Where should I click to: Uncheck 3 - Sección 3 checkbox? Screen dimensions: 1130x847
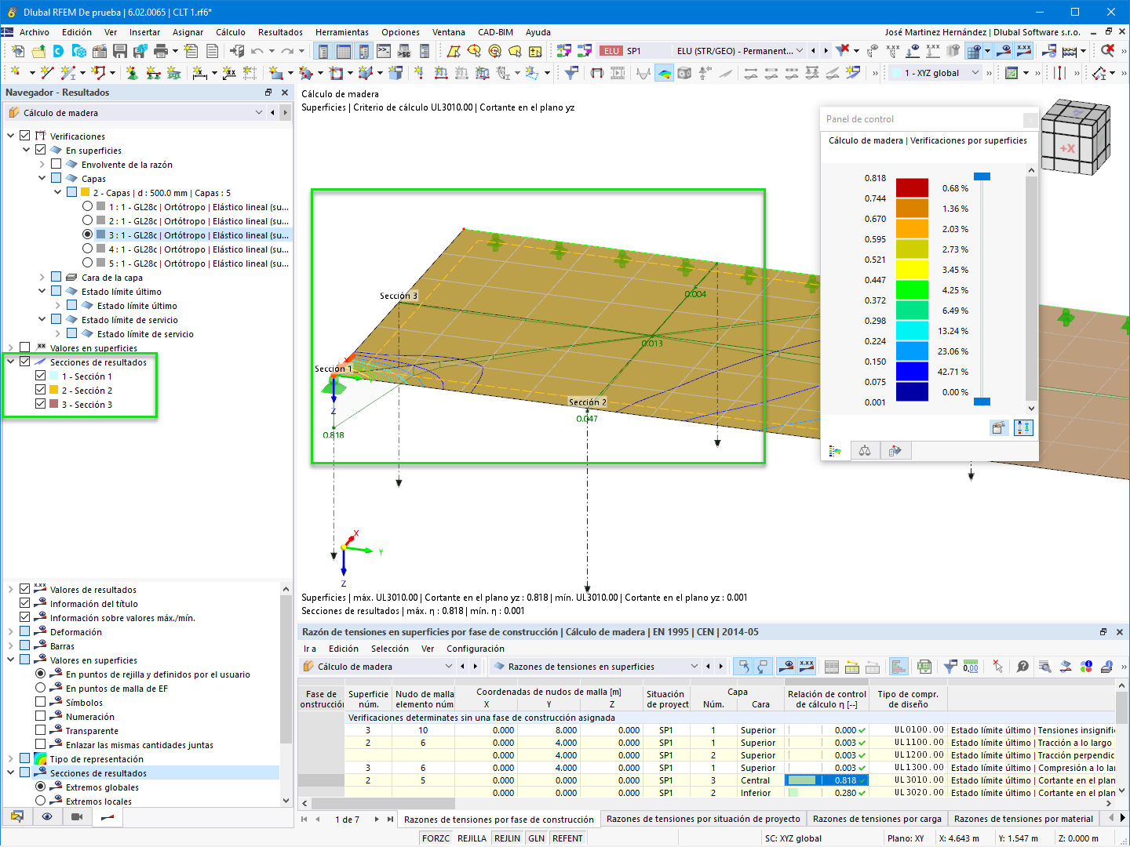[41, 404]
